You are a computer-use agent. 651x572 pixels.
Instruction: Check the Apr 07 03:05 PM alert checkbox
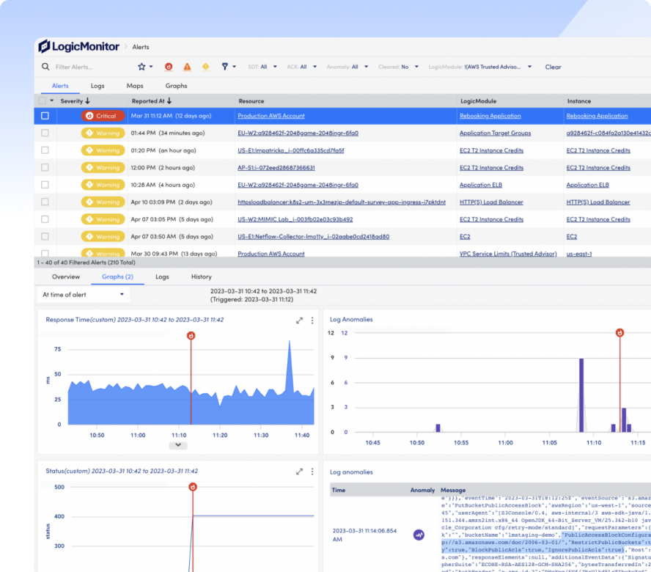pos(45,219)
